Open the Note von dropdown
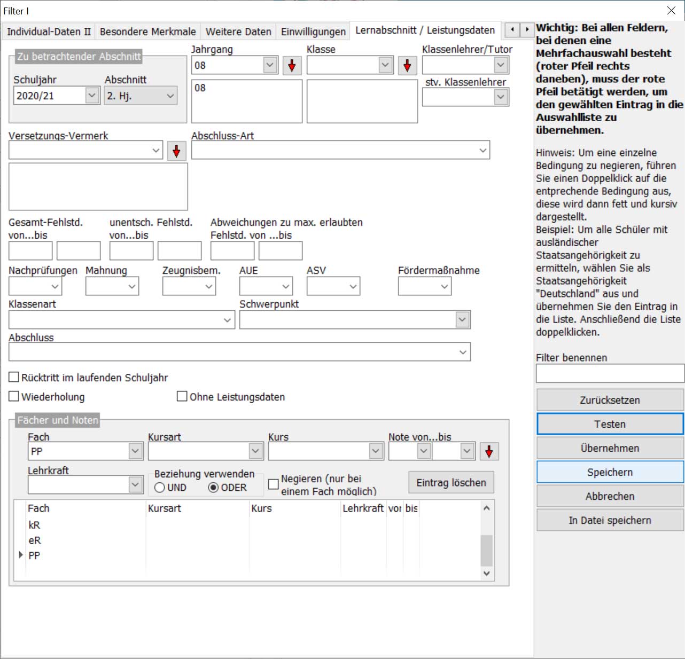 click(424, 451)
